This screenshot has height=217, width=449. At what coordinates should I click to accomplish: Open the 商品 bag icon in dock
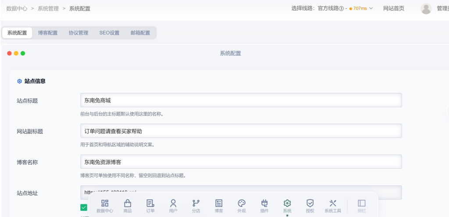(128, 206)
